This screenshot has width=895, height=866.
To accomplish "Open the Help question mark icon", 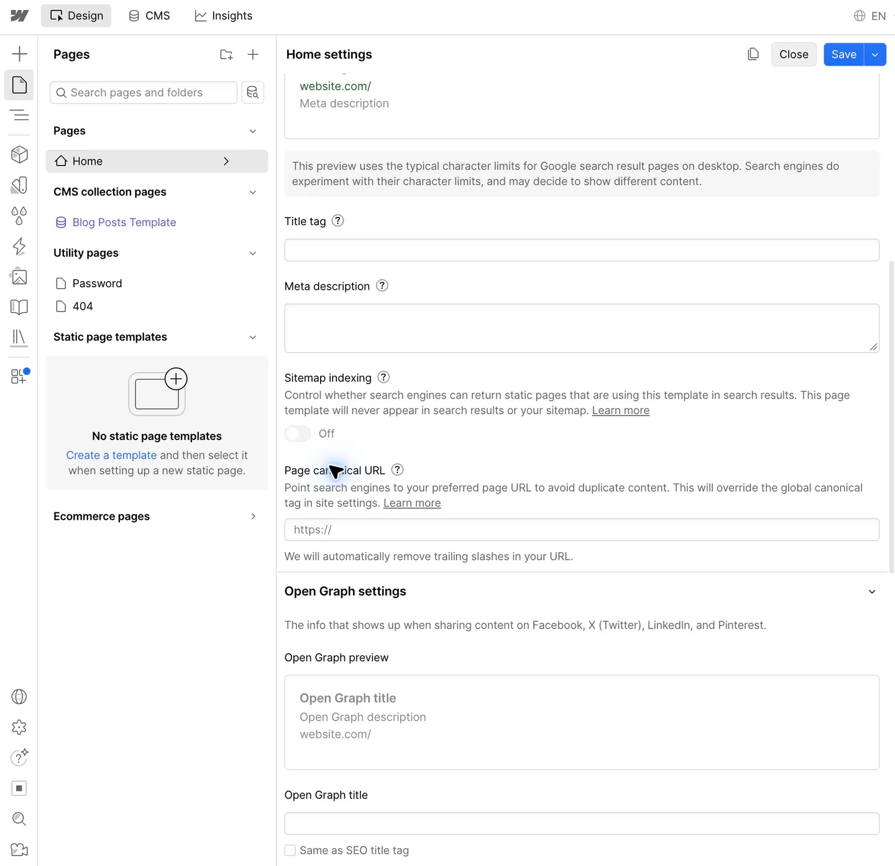I will (x=19, y=757).
